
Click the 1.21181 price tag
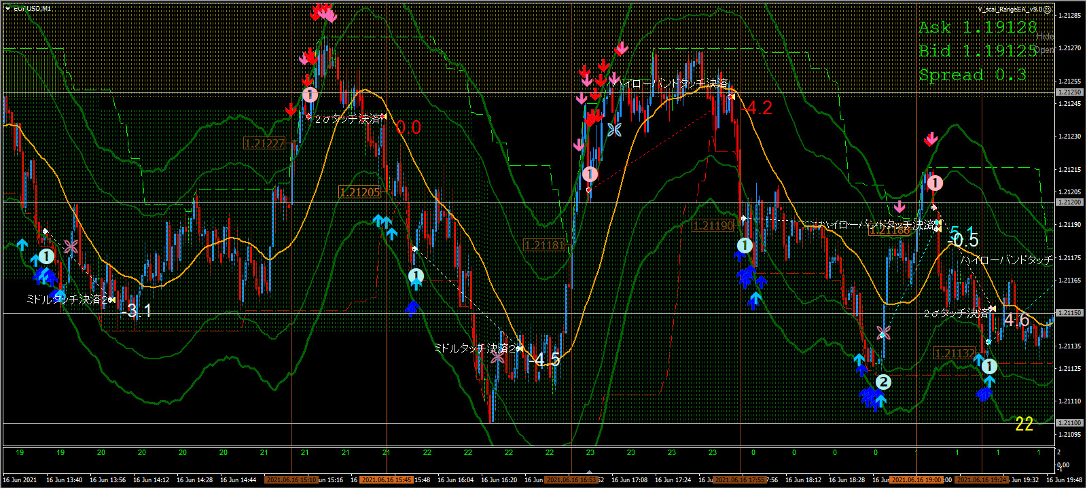(x=545, y=245)
